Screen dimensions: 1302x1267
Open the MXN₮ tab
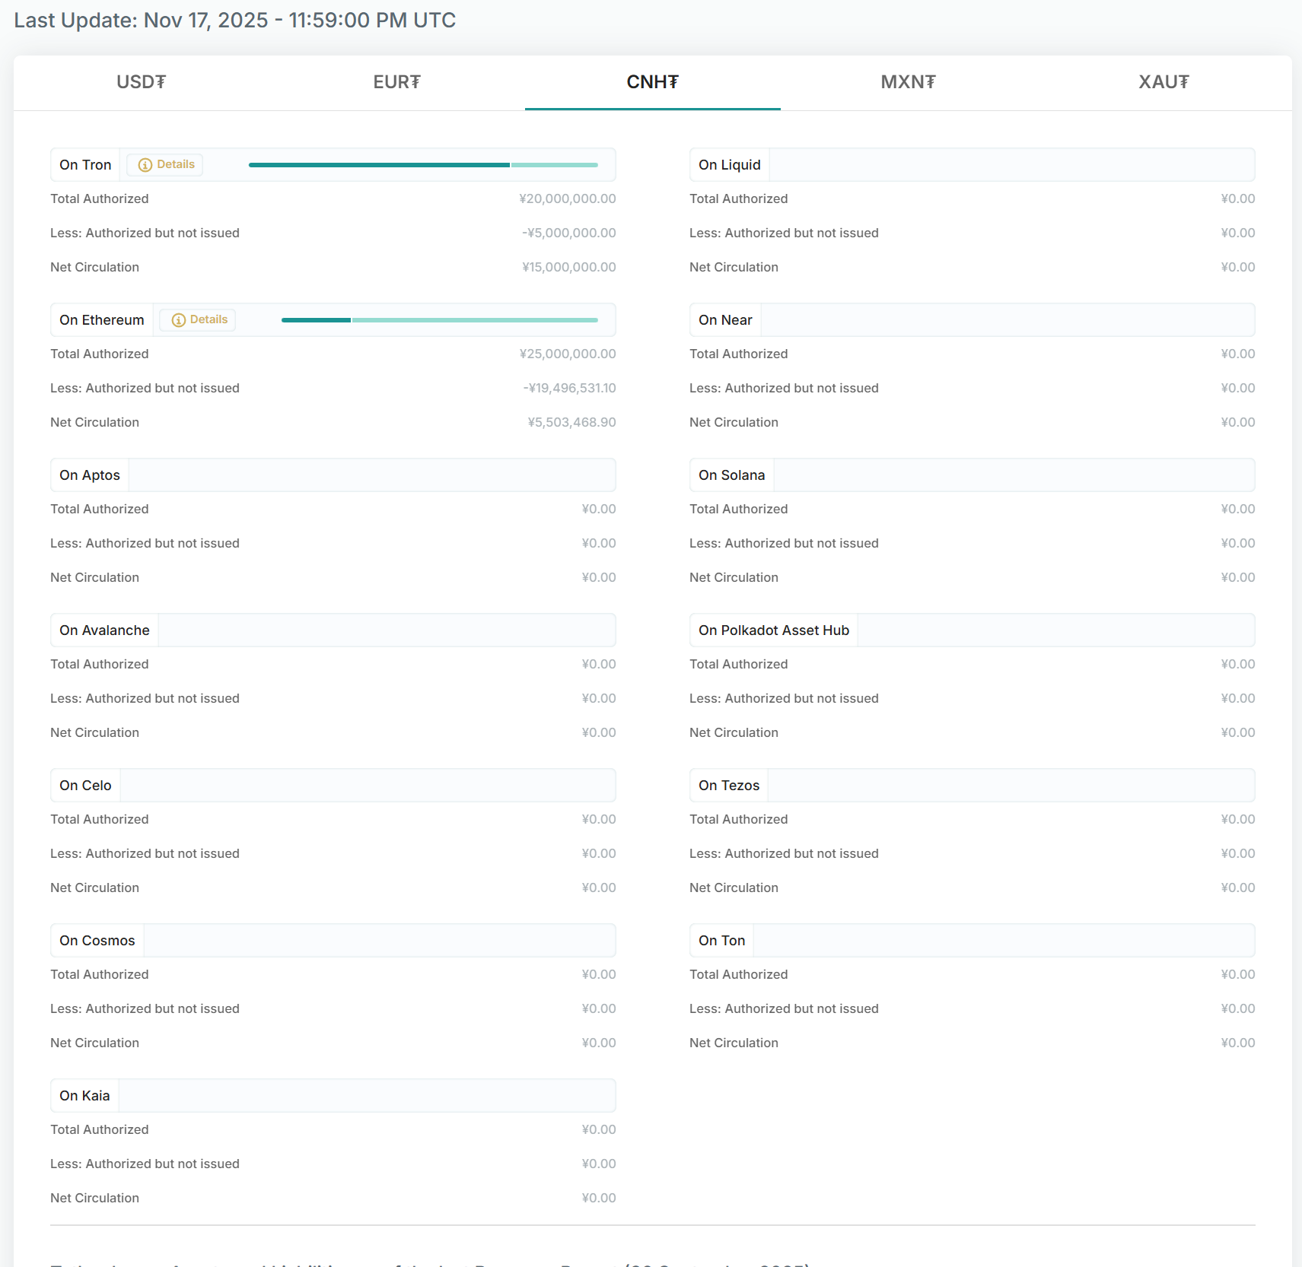[908, 82]
